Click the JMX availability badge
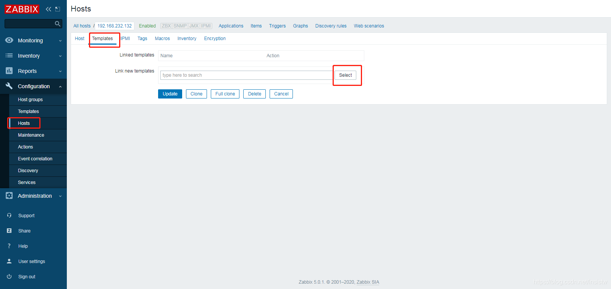The image size is (611, 289). (x=194, y=26)
